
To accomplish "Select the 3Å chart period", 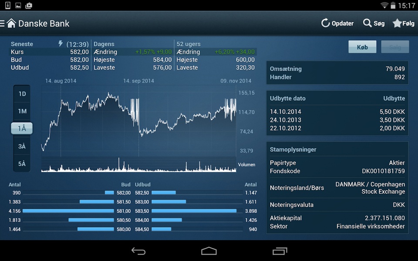I will point(22,146).
